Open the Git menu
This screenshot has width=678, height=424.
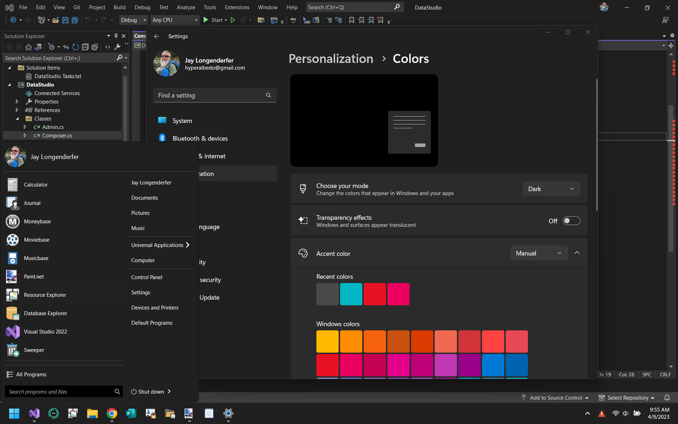coord(77,7)
